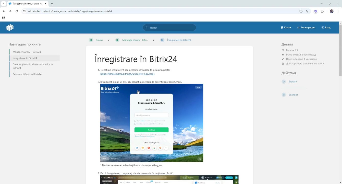This screenshot has width=342, height=184.
Task: Click the pencil icon beside David обновил
Action: pos(283,59)
